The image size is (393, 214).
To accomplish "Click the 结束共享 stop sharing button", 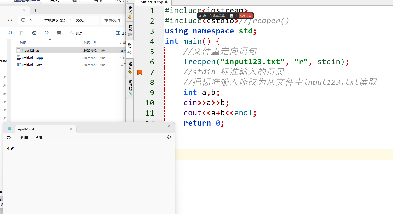I will [x=245, y=16].
